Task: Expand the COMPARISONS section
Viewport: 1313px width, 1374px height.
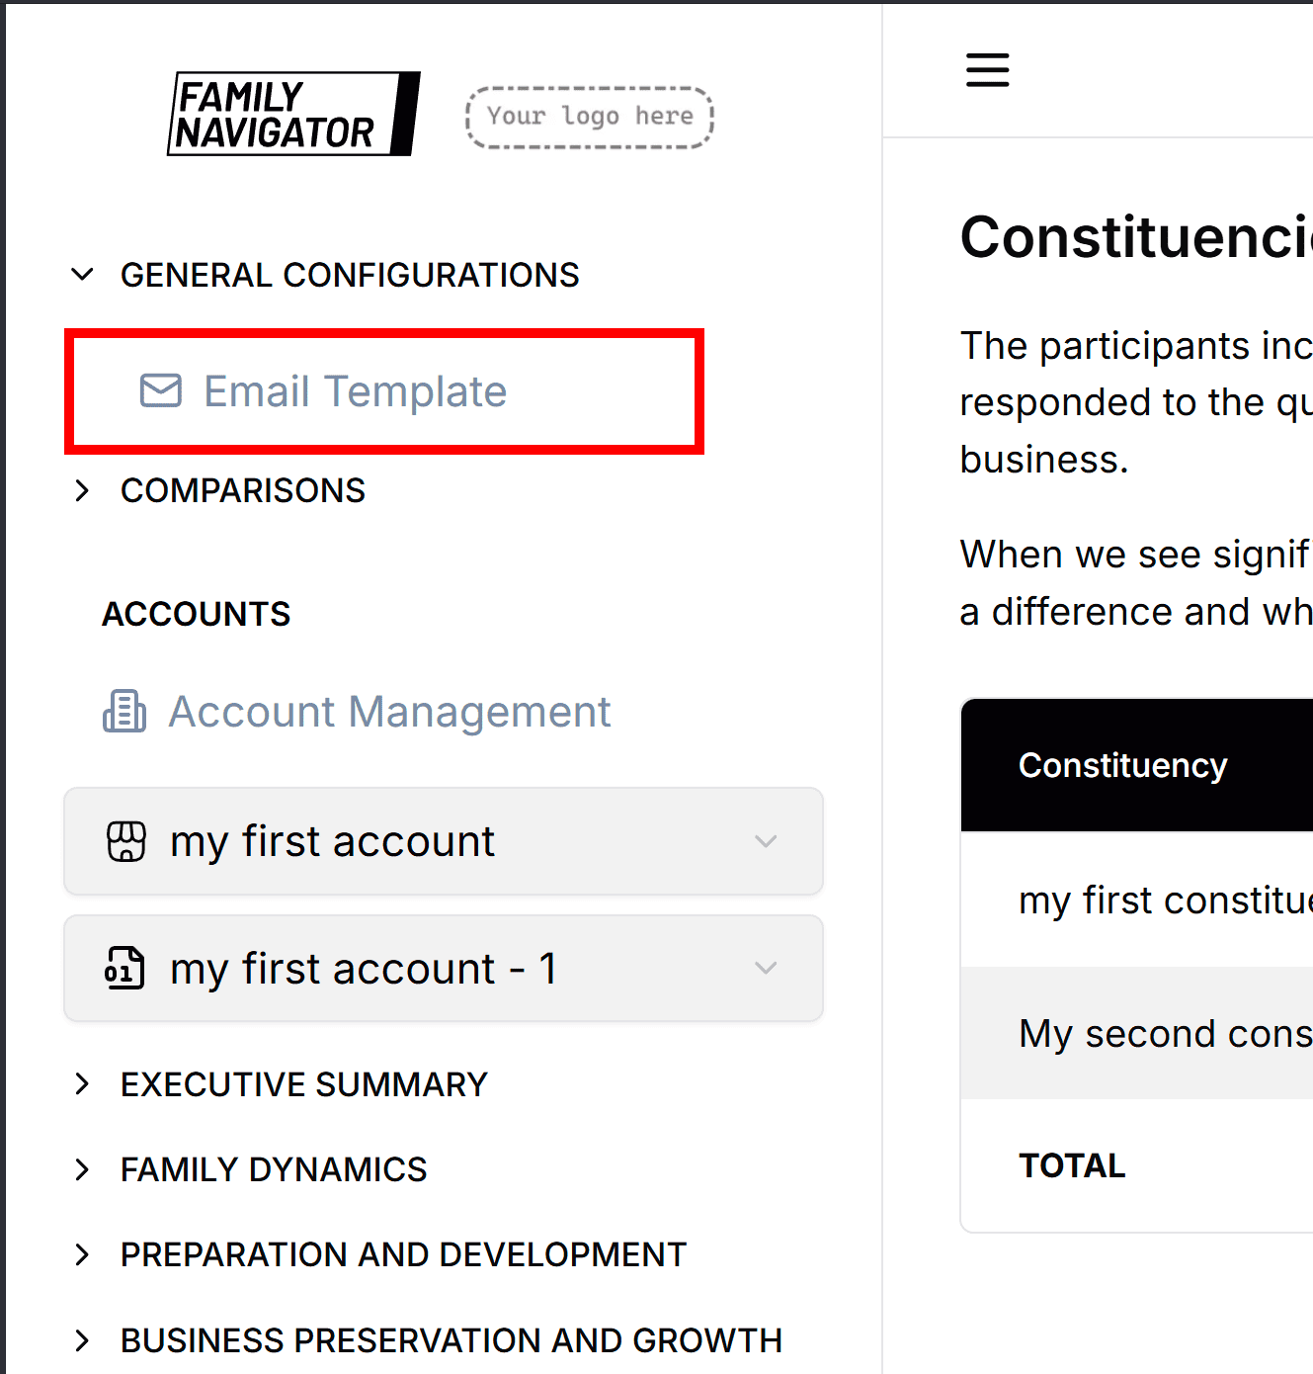Action: point(82,490)
